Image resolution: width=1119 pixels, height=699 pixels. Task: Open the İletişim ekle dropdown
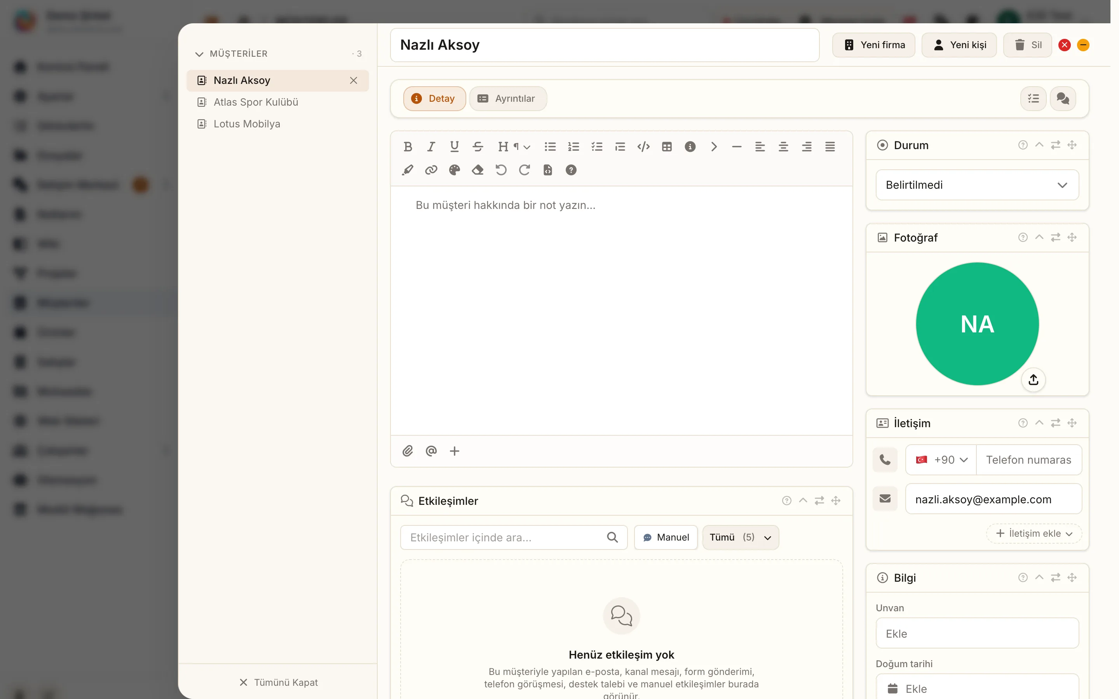(x=1034, y=534)
